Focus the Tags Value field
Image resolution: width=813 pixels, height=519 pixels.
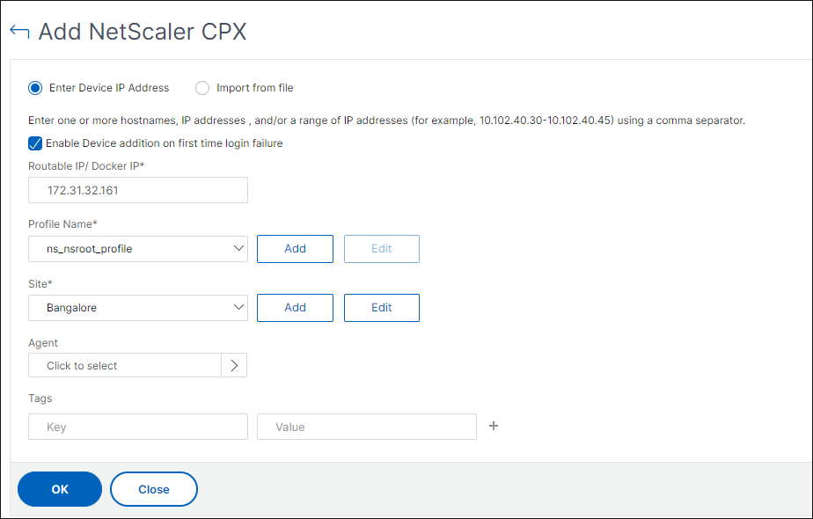point(367,427)
